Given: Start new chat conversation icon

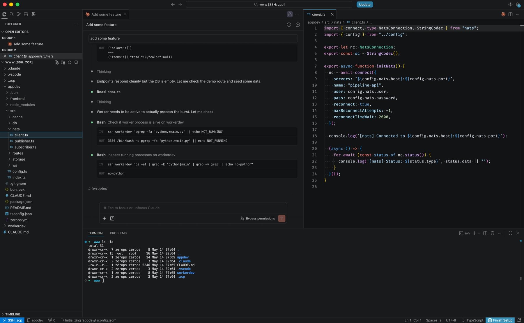Looking at the screenshot, I should tap(298, 25).
